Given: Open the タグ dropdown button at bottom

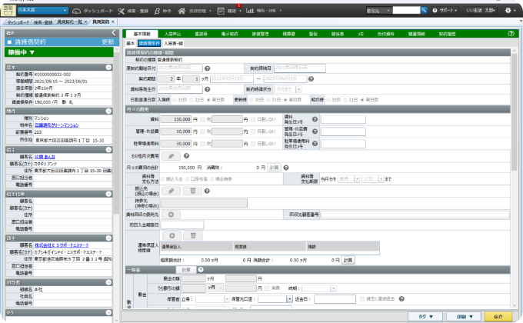Looking at the screenshot, I should (x=425, y=316).
